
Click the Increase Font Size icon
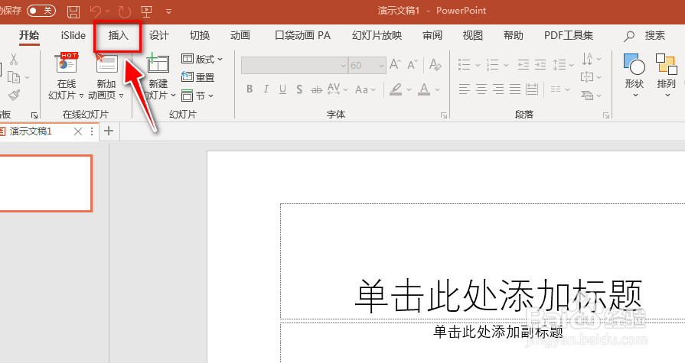(x=395, y=64)
